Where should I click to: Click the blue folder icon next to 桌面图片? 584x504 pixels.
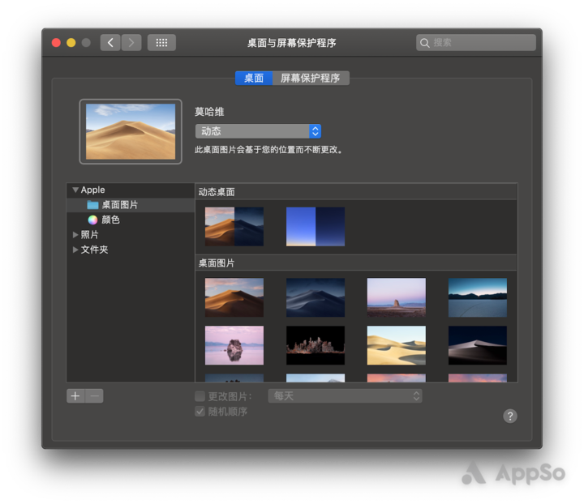click(x=92, y=205)
